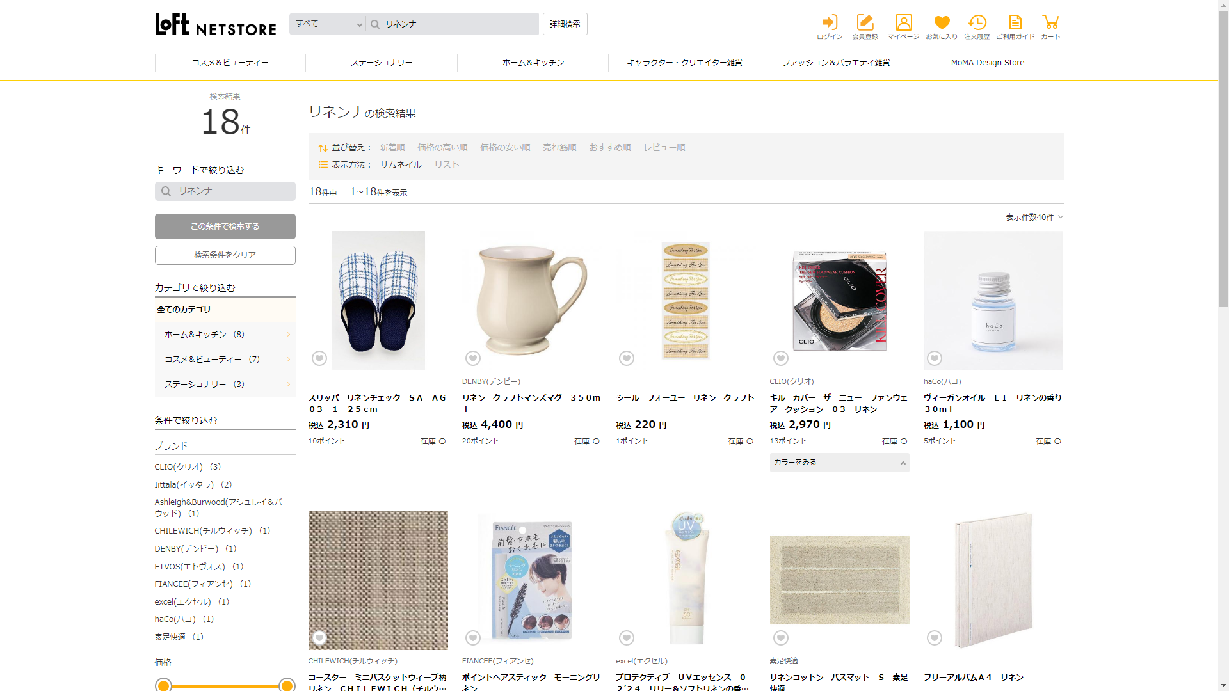Open the ステーショナリー navigation menu

click(382, 63)
